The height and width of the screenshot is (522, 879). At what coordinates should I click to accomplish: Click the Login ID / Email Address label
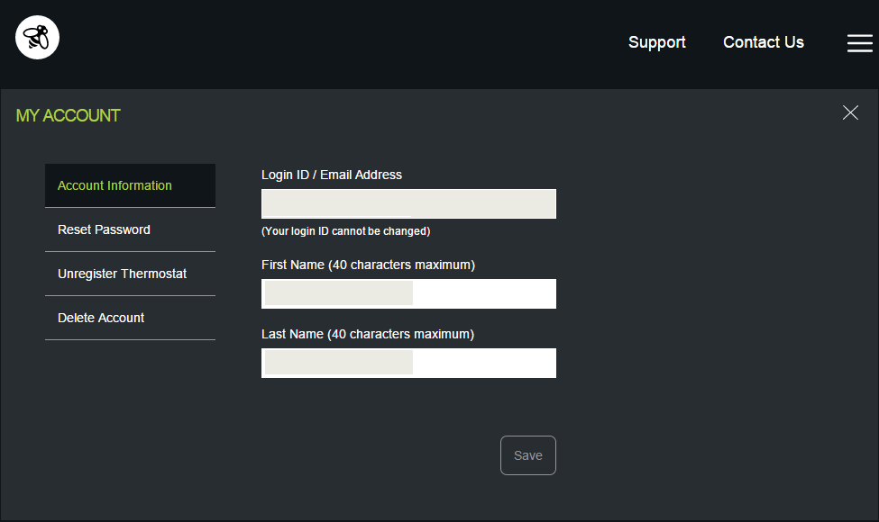(331, 175)
